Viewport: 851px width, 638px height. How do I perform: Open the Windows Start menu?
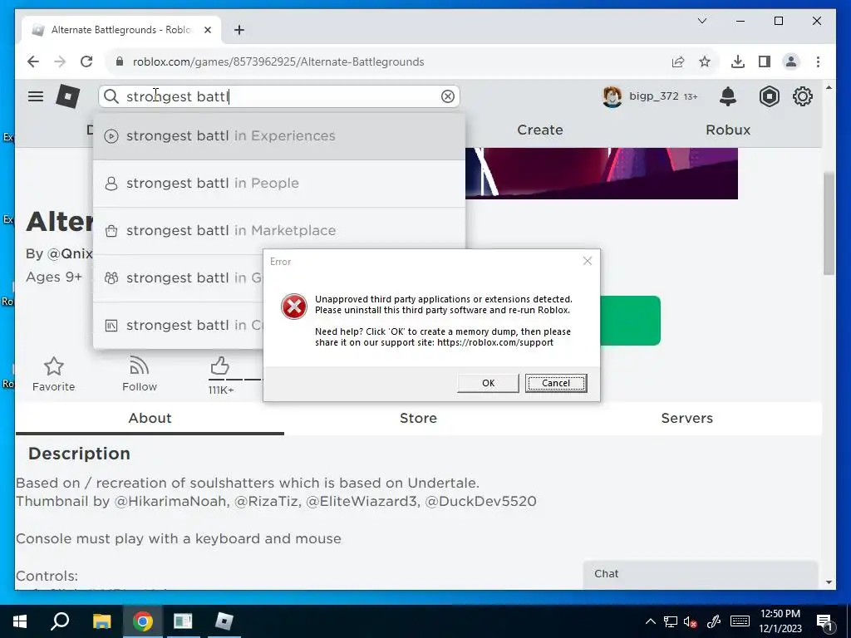click(x=20, y=621)
